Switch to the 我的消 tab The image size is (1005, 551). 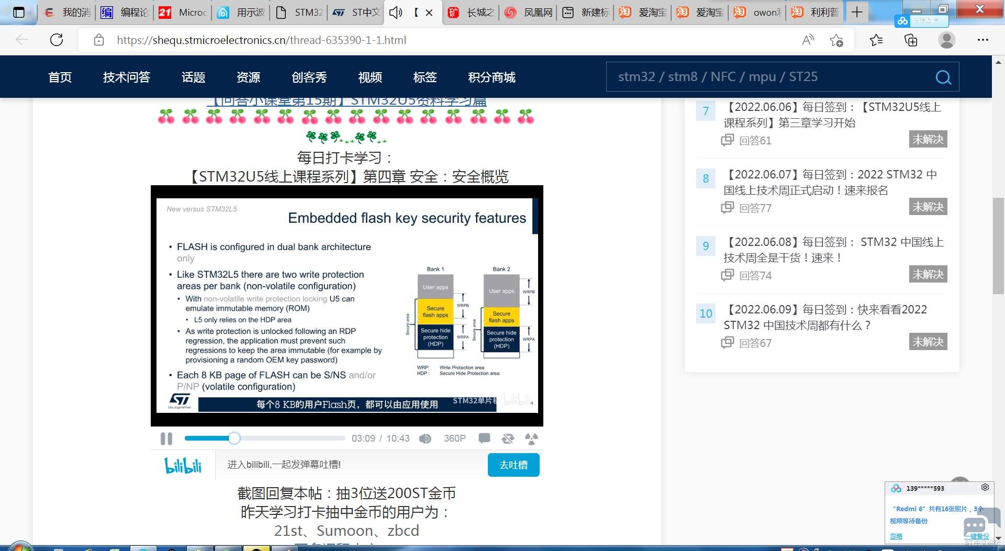[x=68, y=13]
